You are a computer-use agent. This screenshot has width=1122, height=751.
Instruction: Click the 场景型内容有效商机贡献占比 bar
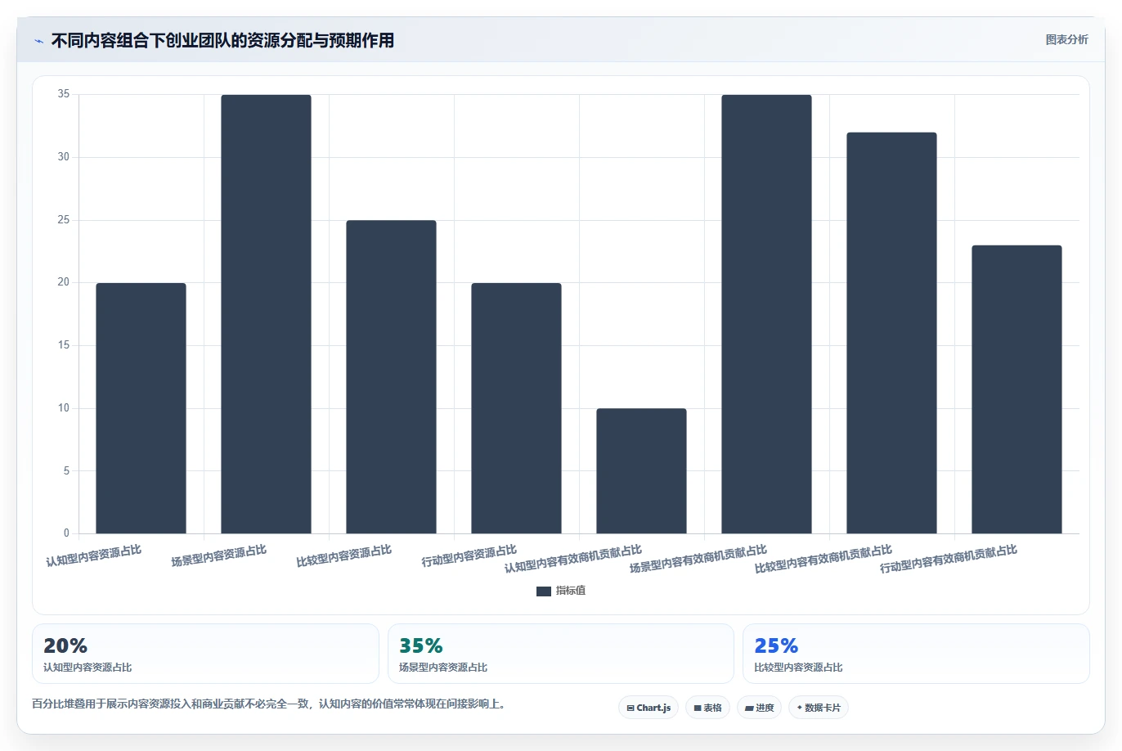click(x=766, y=314)
